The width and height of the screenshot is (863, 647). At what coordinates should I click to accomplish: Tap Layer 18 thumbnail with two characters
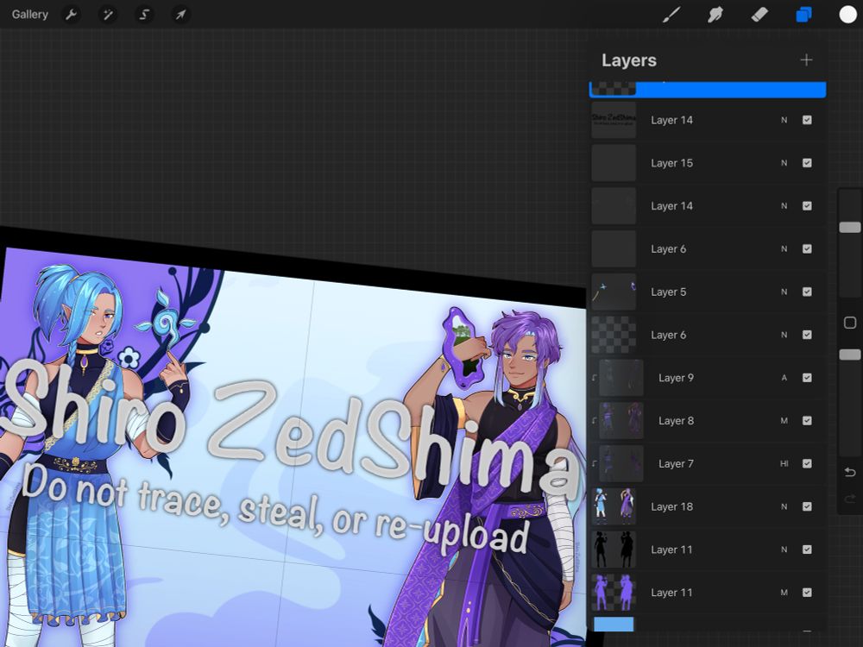click(x=614, y=506)
